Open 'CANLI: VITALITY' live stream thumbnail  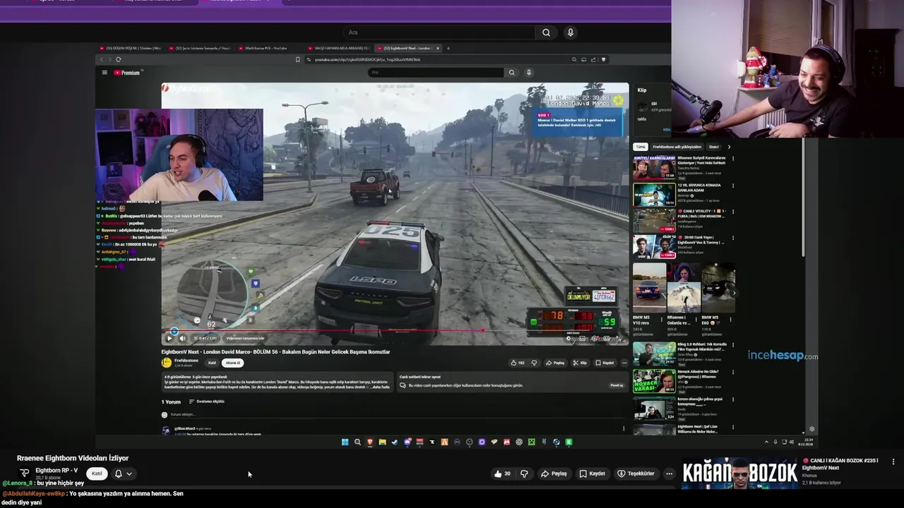653,221
